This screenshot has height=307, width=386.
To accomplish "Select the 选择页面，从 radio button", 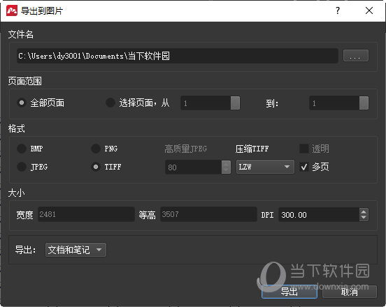I will pyautogui.click(x=110, y=103).
